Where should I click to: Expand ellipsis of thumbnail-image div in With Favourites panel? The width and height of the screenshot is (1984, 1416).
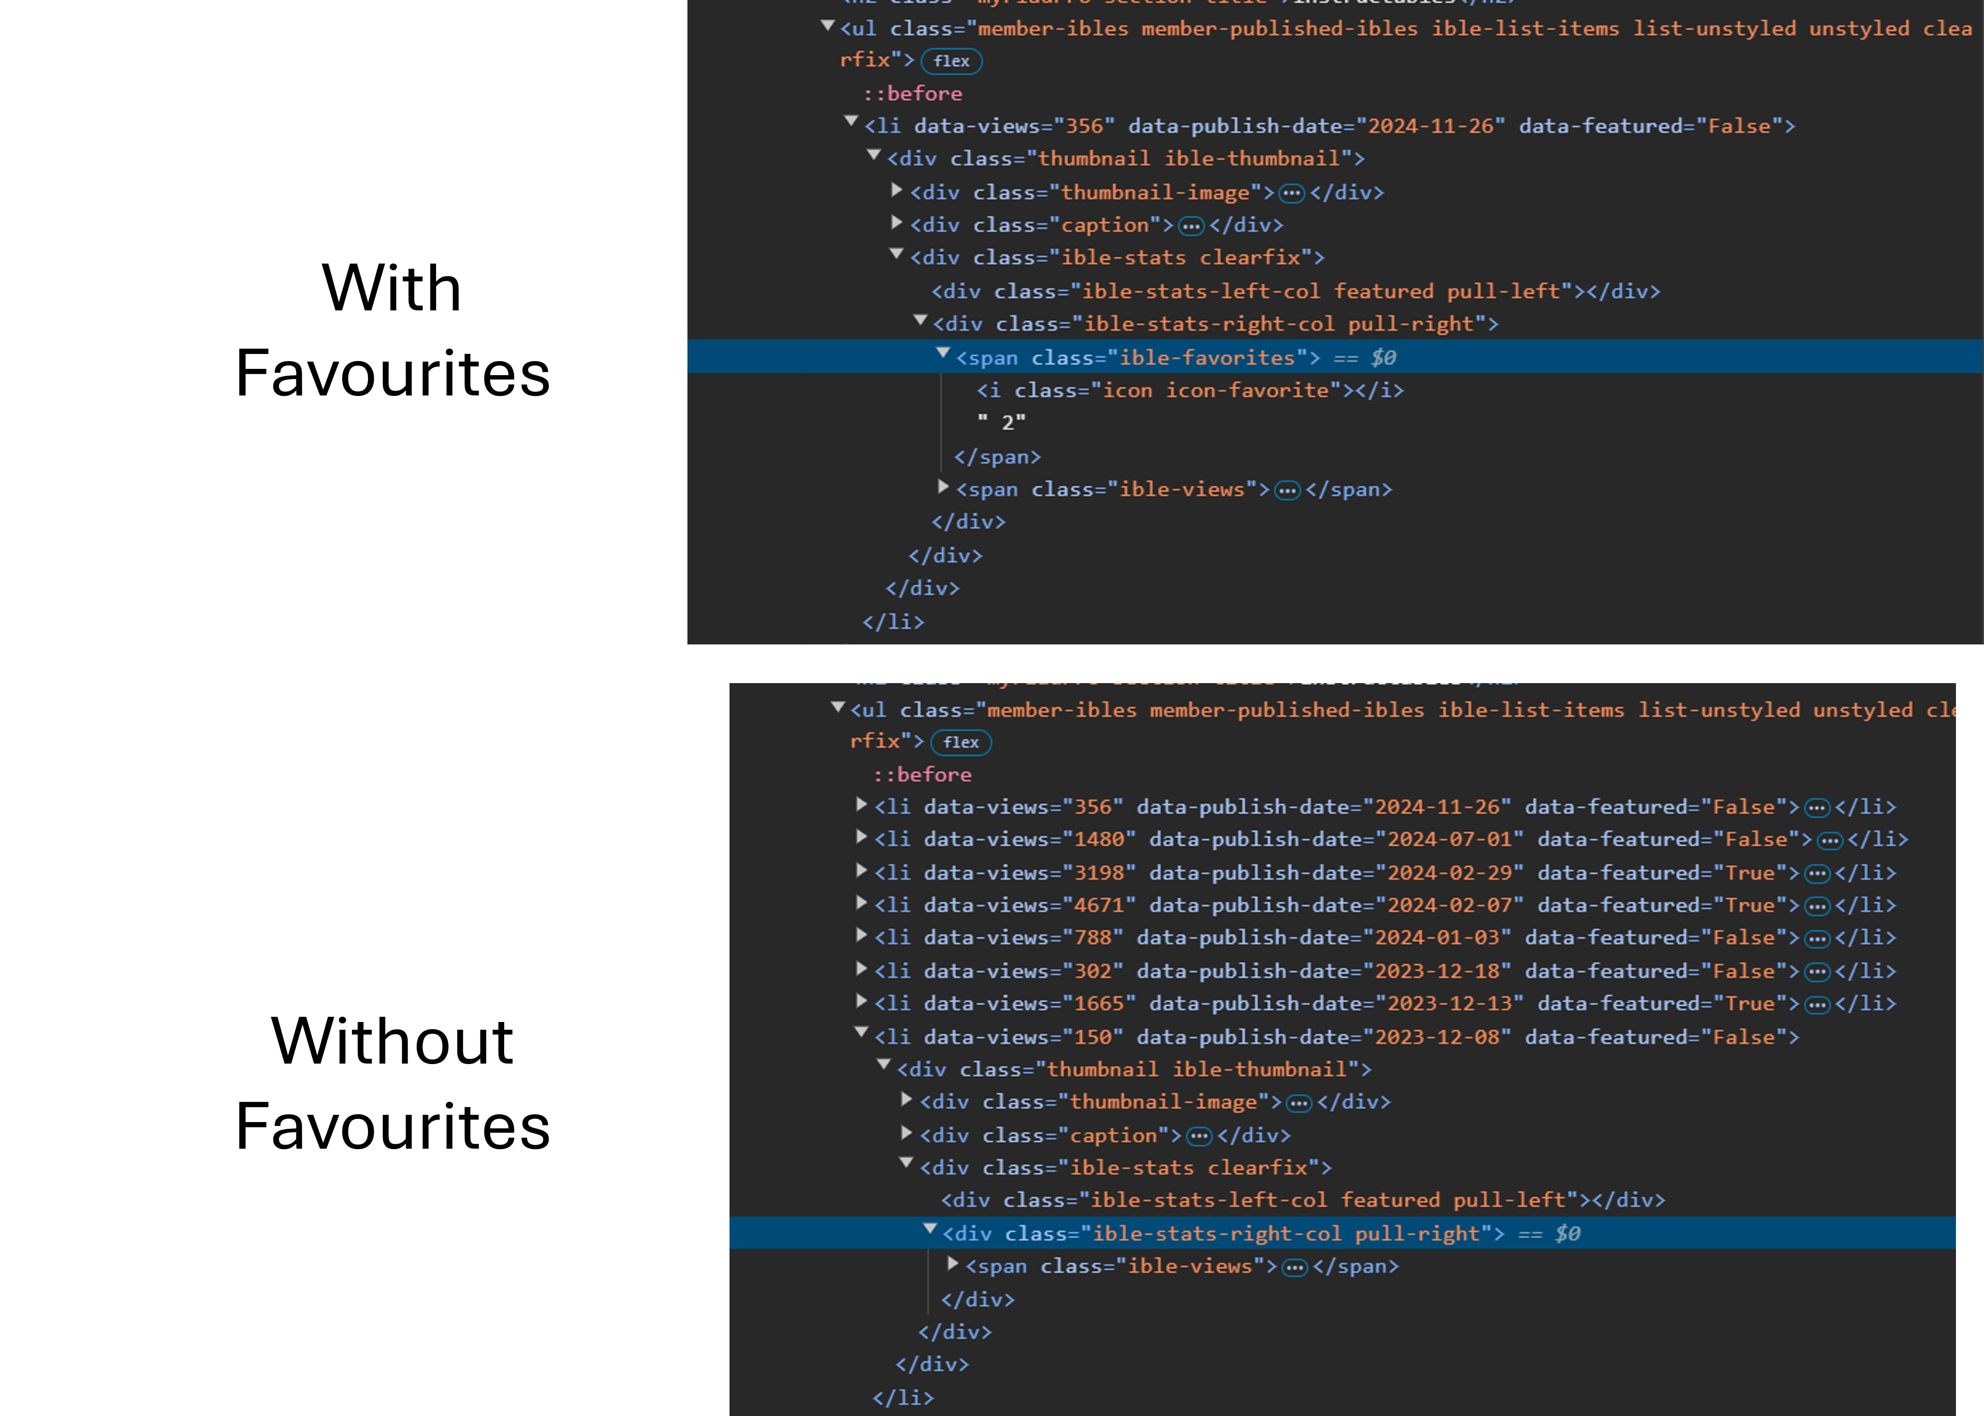point(1292,193)
